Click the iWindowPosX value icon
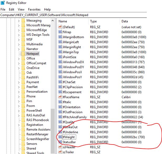The image size is (162, 154). (x=60, y=72)
